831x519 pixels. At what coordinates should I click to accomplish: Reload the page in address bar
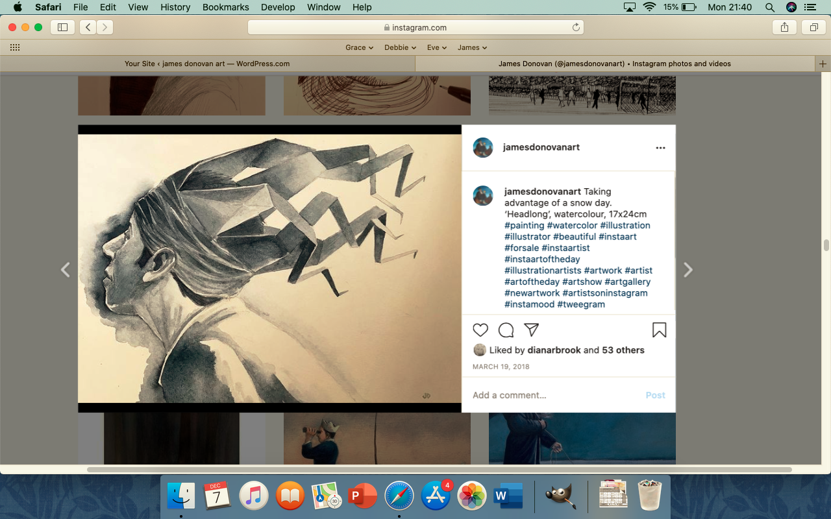(x=576, y=27)
